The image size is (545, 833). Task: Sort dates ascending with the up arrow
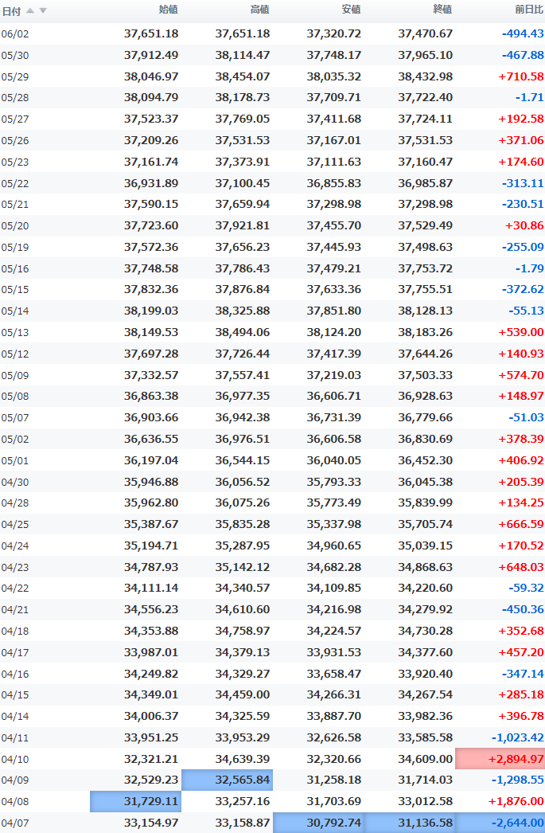[x=30, y=10]
